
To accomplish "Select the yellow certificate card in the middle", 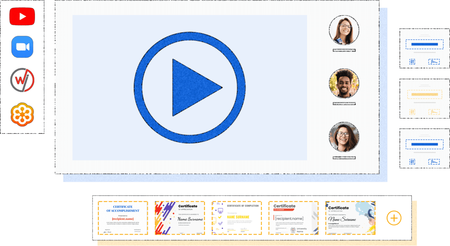I will click(425, 98).
